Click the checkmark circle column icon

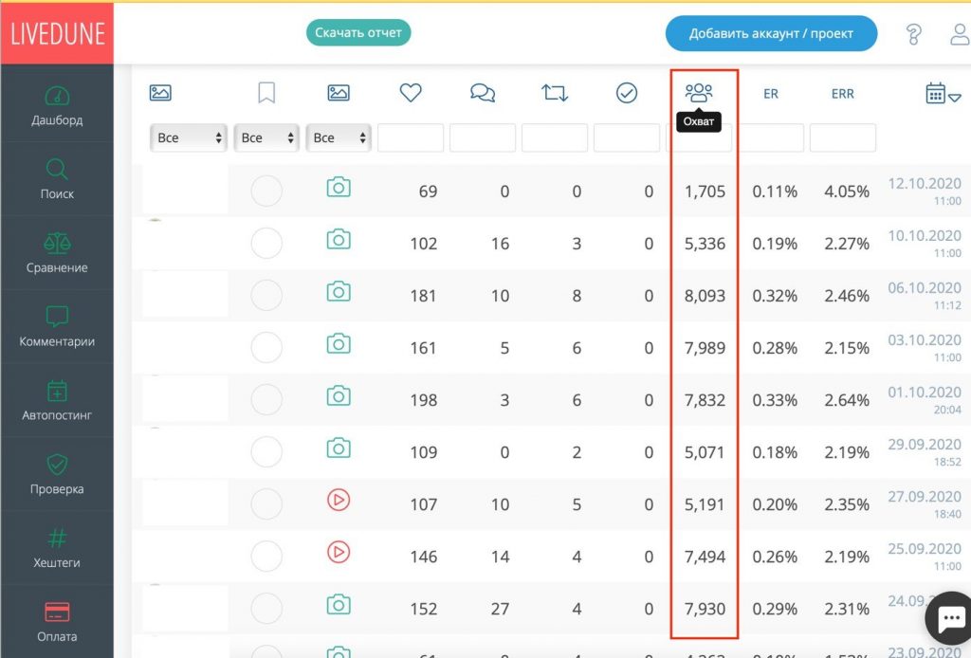(626, 93)
